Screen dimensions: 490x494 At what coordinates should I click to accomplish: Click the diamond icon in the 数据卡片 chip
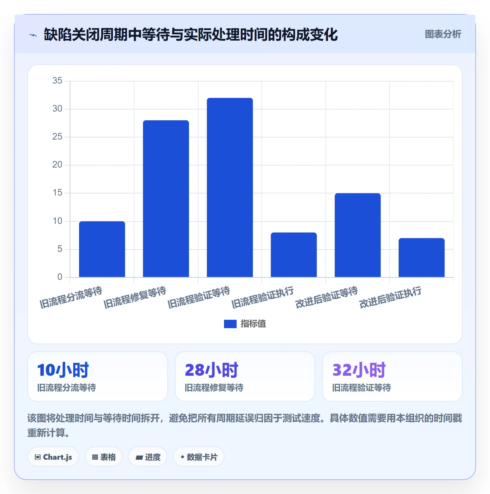point(182,457)
